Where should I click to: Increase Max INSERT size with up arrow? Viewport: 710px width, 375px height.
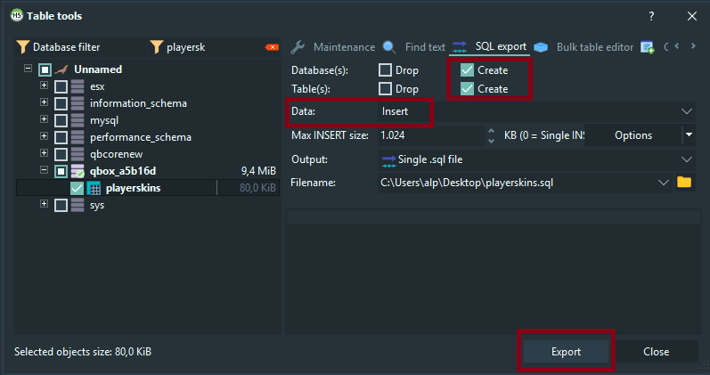click(491, 131)
